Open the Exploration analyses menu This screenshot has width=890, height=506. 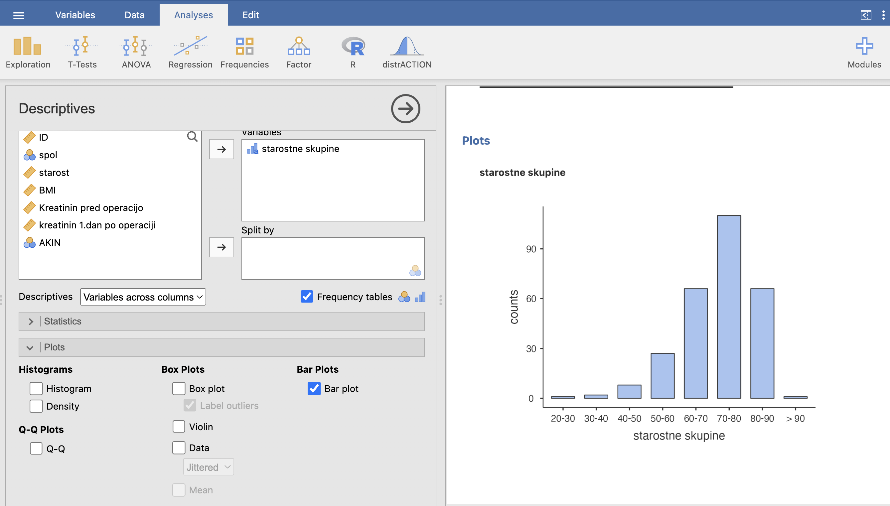pos(28,52)
